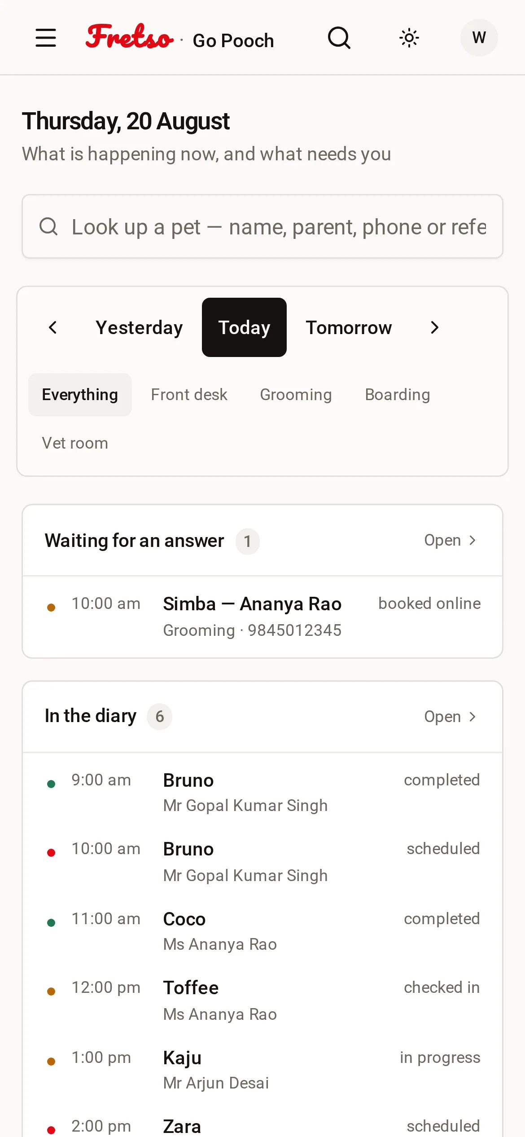The width and height of the screenshot is (525, 1137).
Task: Open search with the magnifier icon
Action: (x=339, y=38)
